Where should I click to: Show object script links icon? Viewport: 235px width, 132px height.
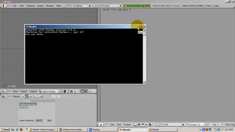21,107
